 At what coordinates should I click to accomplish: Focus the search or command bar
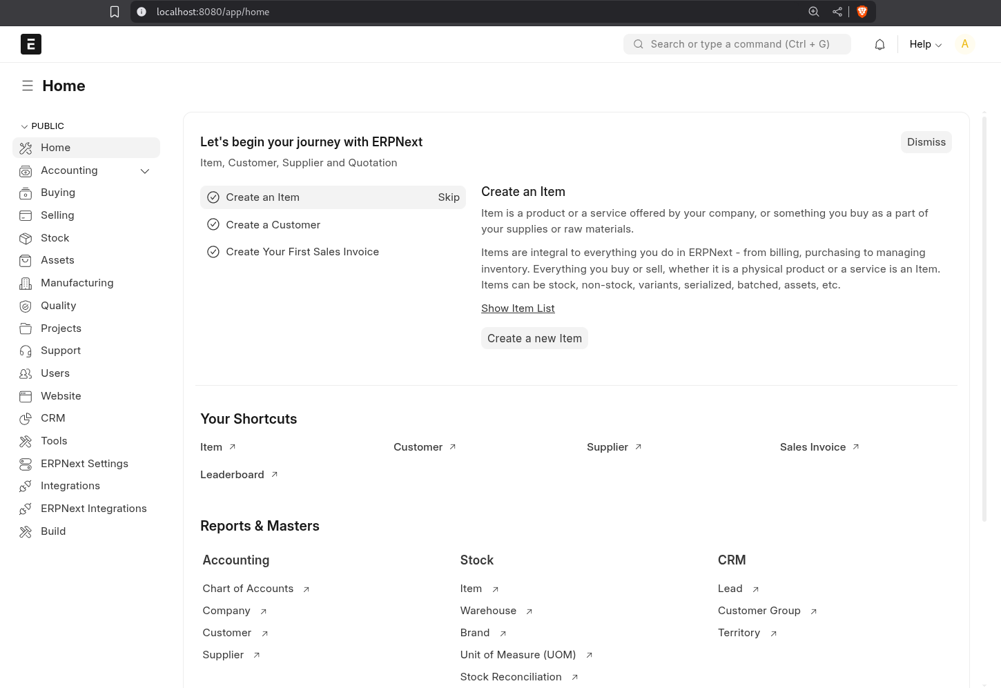click(737, 44)
